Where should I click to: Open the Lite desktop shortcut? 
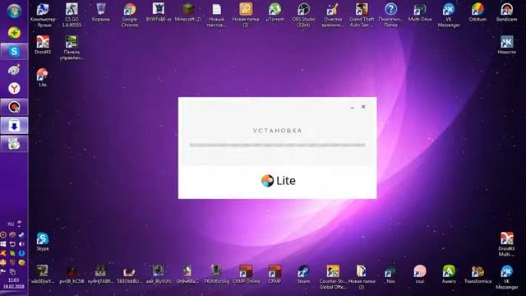43,77
